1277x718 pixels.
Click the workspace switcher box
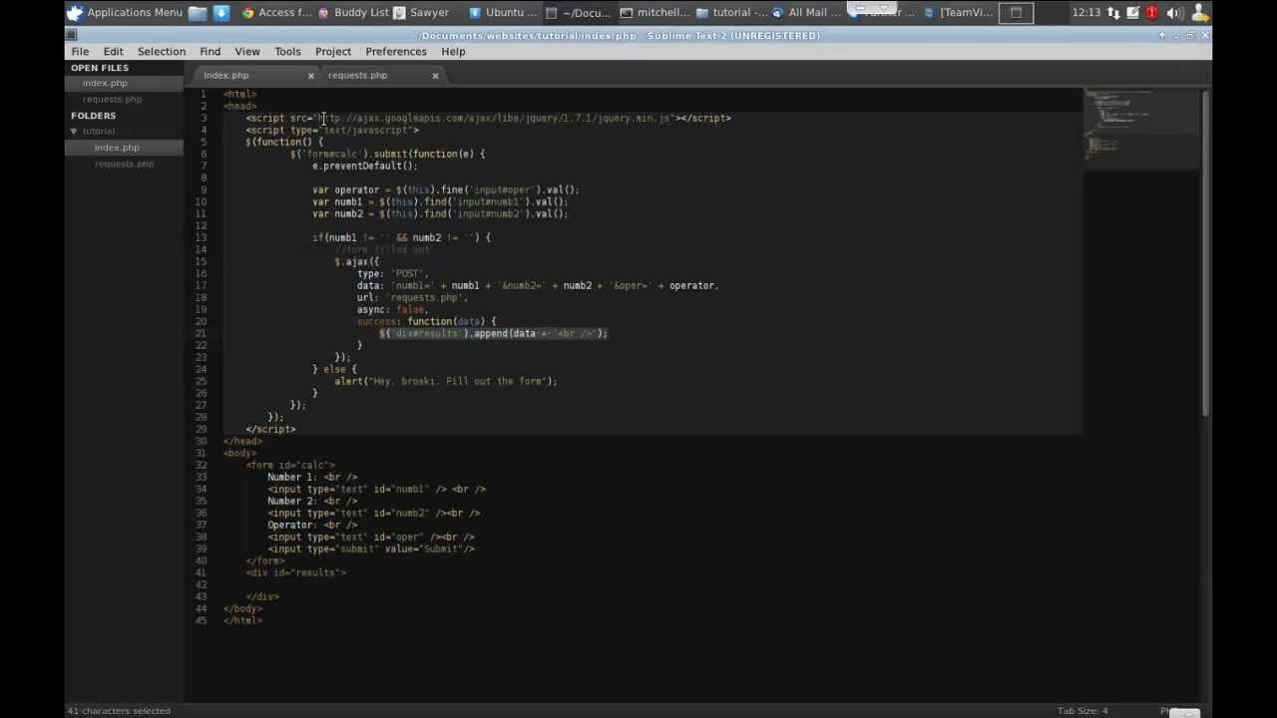[x=1016, y=12]
